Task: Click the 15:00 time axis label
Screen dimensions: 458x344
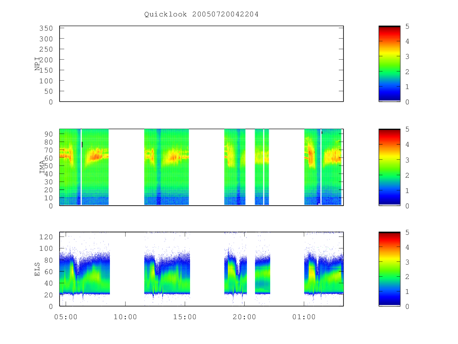Action: 185,317
